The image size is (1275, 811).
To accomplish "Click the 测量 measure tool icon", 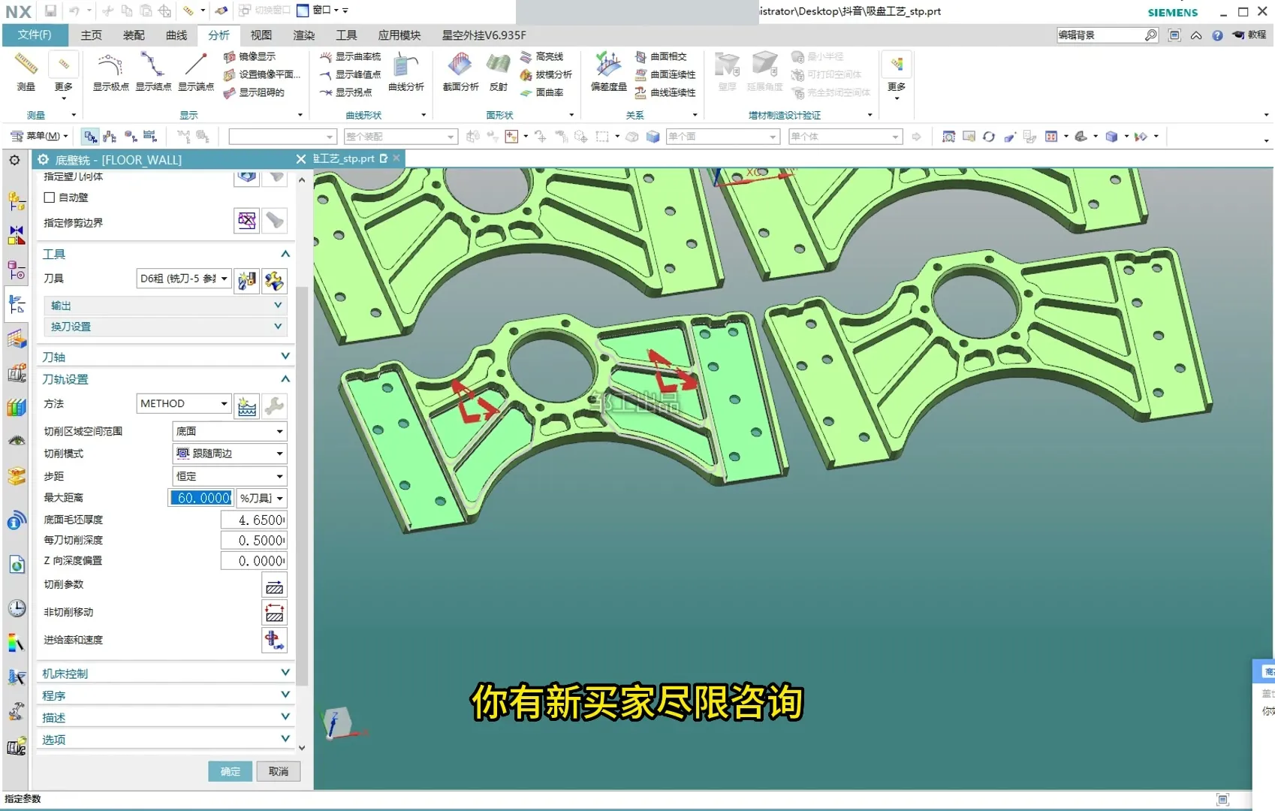I will click(x=26, y=71).
